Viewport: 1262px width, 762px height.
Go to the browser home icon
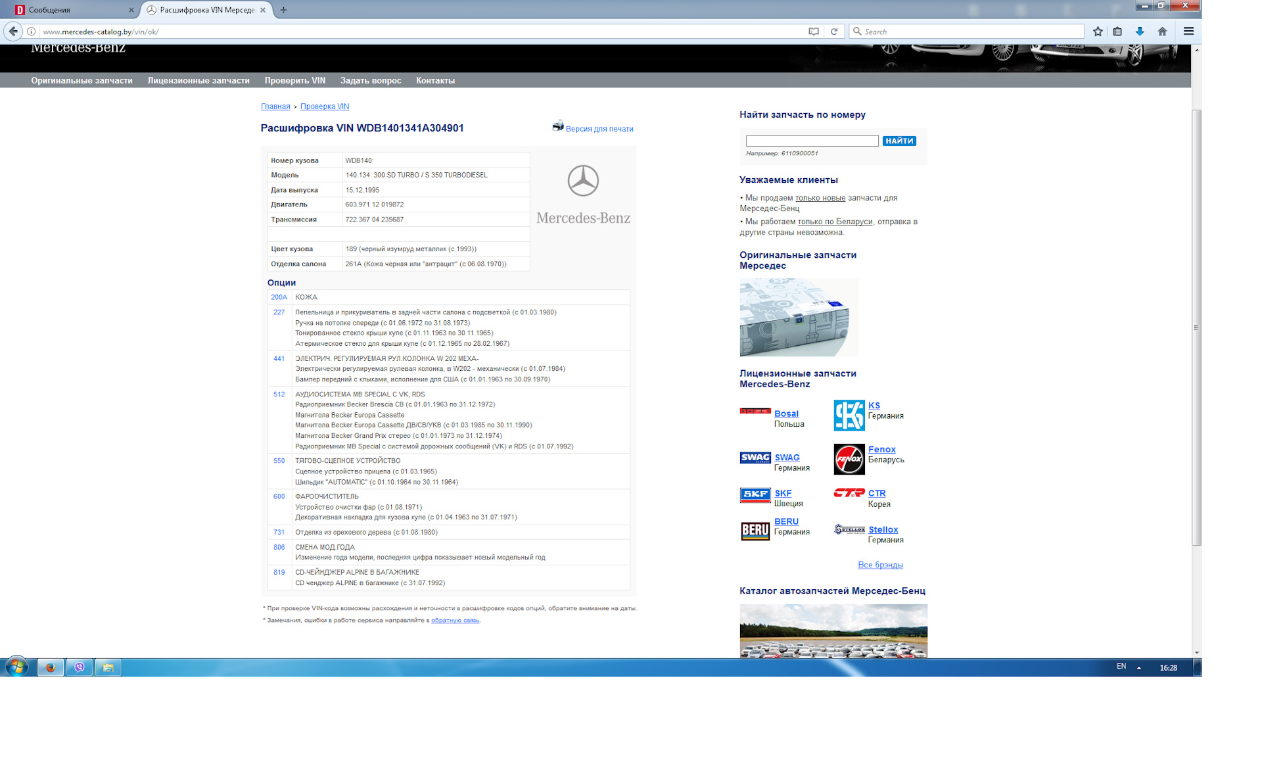[1162, 32]
